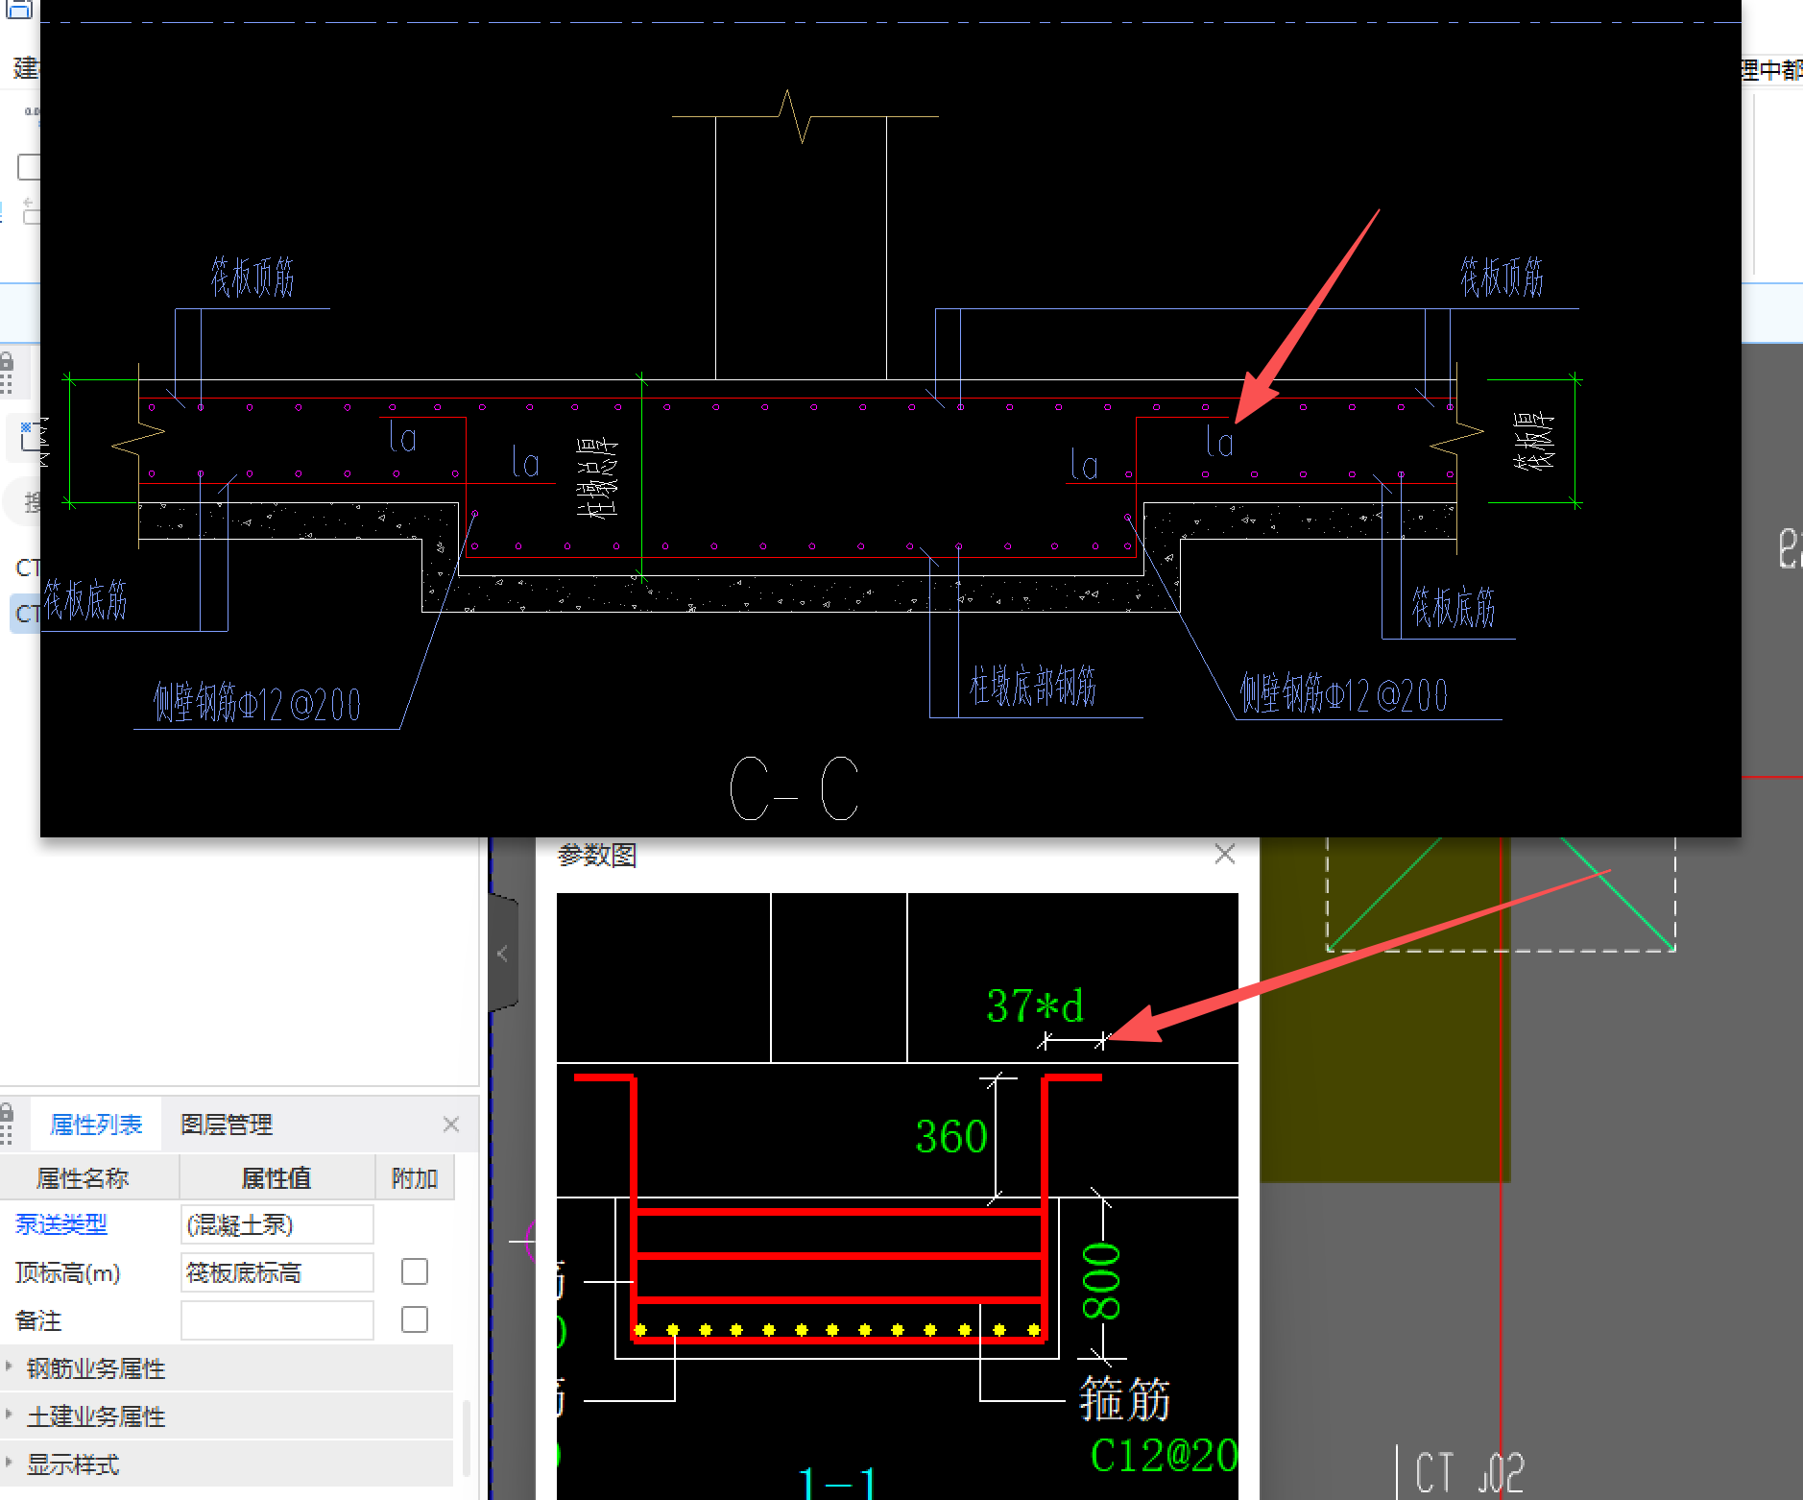Close the 属性列表 properties panel
This screenshot has width=1803, height=1500.
[x=451, y=1125]
